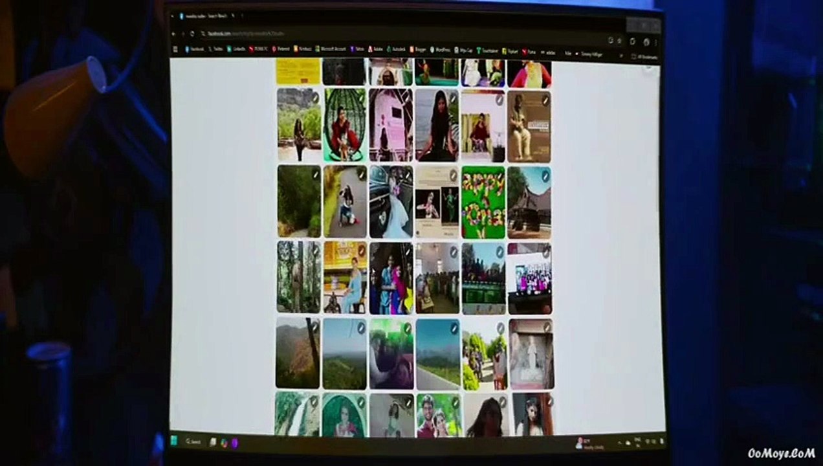This screenshot has width=823, height=466.
Task: Click pencil icon on Happy Holi image
Action: [x=499, y=175]
